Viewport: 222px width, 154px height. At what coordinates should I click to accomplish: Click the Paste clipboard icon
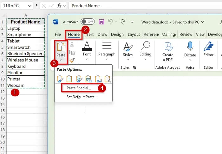point(62,47)
